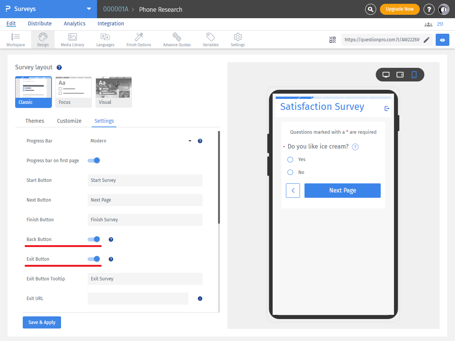Edit the survey link with pencil icon

click(426, 39)
